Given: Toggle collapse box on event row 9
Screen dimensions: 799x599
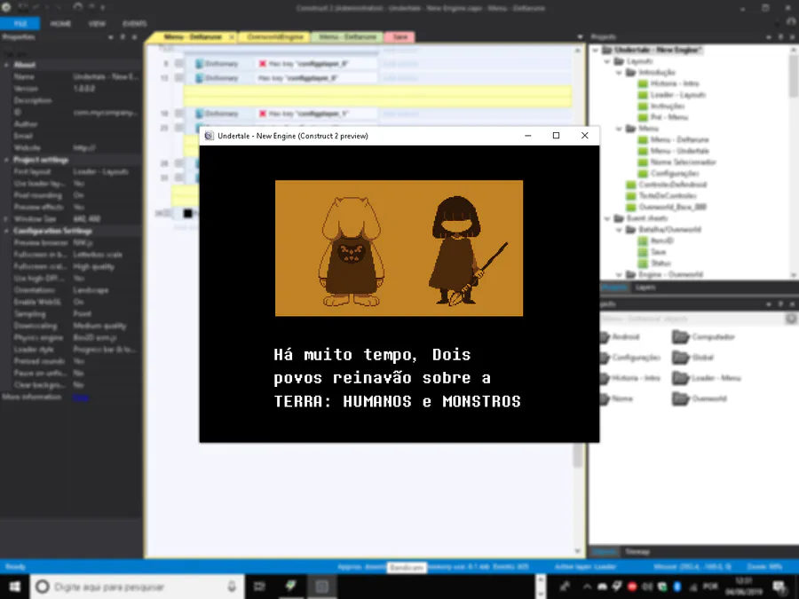Looking at the screenshot, I should (x=178, y=64).
